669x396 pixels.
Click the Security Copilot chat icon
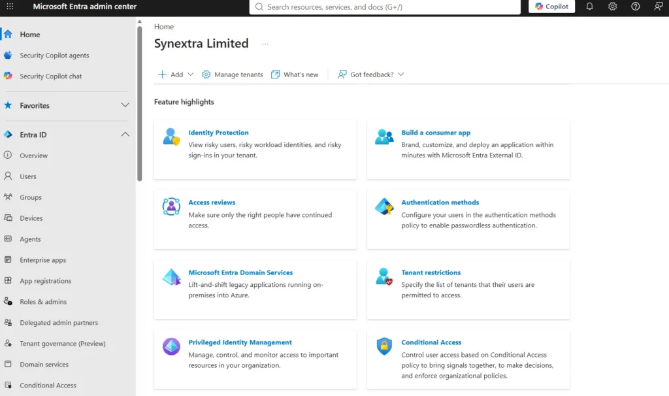[x=8, y=76]
